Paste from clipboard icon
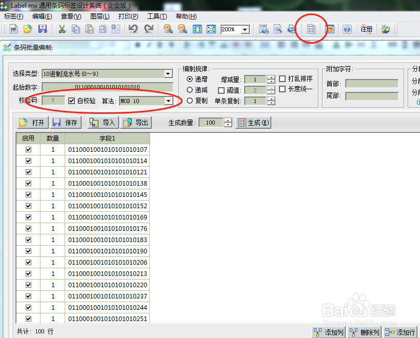This screenshot has width=420, height=338. (x=89, y=29)
